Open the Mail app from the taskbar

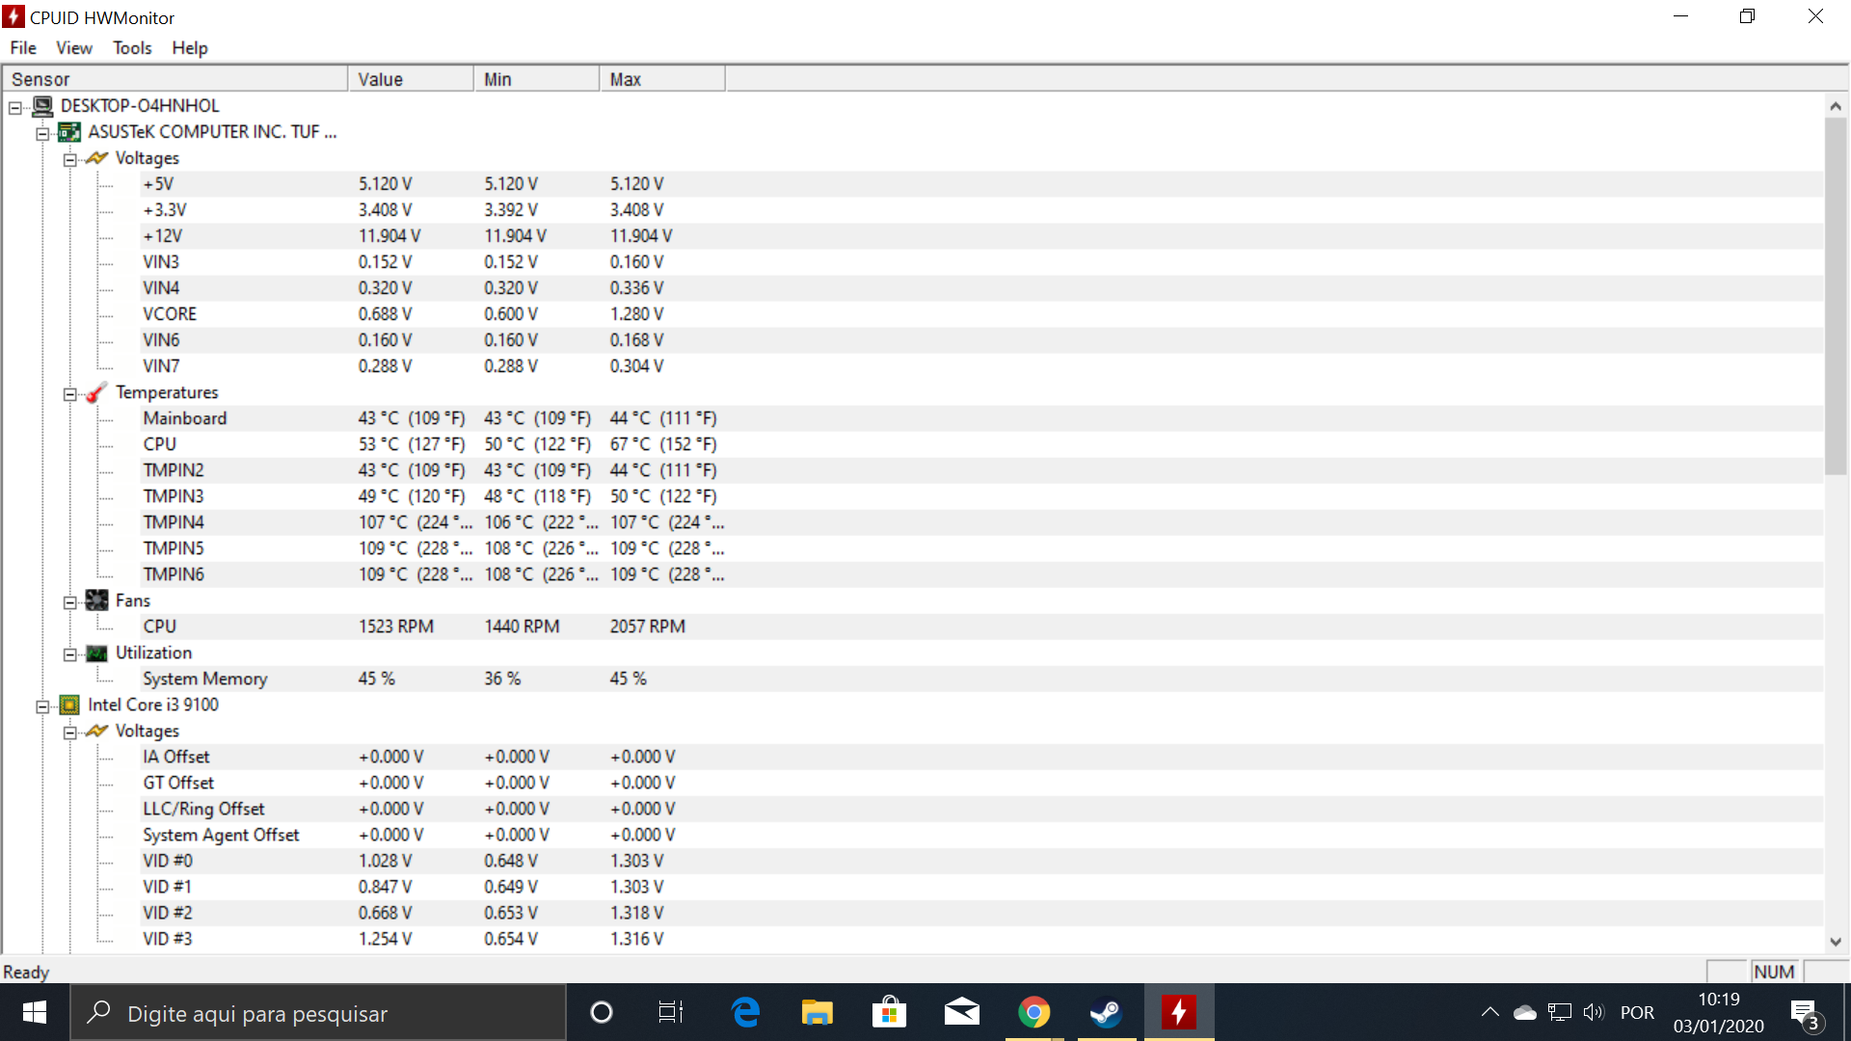[x=961, y=1012]
